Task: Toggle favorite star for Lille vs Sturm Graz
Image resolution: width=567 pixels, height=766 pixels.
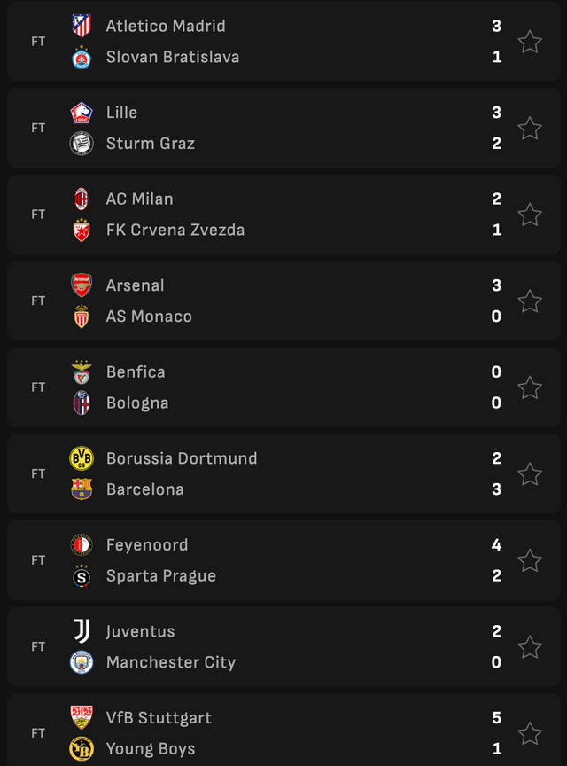Action: (530, 128)
